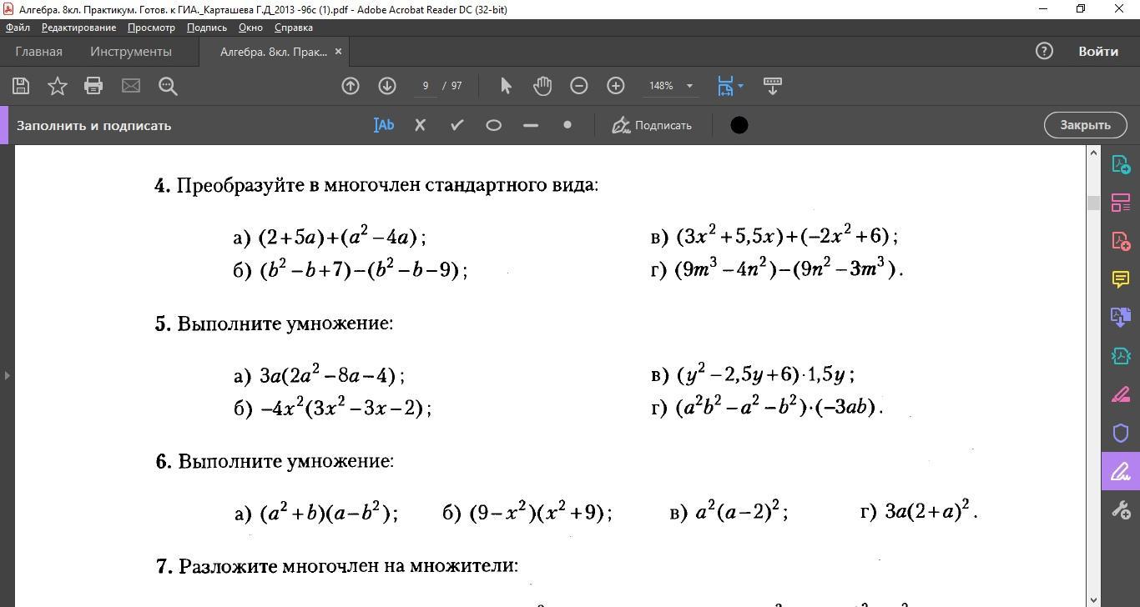Click the Подписать sign button
1140x607 pixels.
tap(652, 125)
